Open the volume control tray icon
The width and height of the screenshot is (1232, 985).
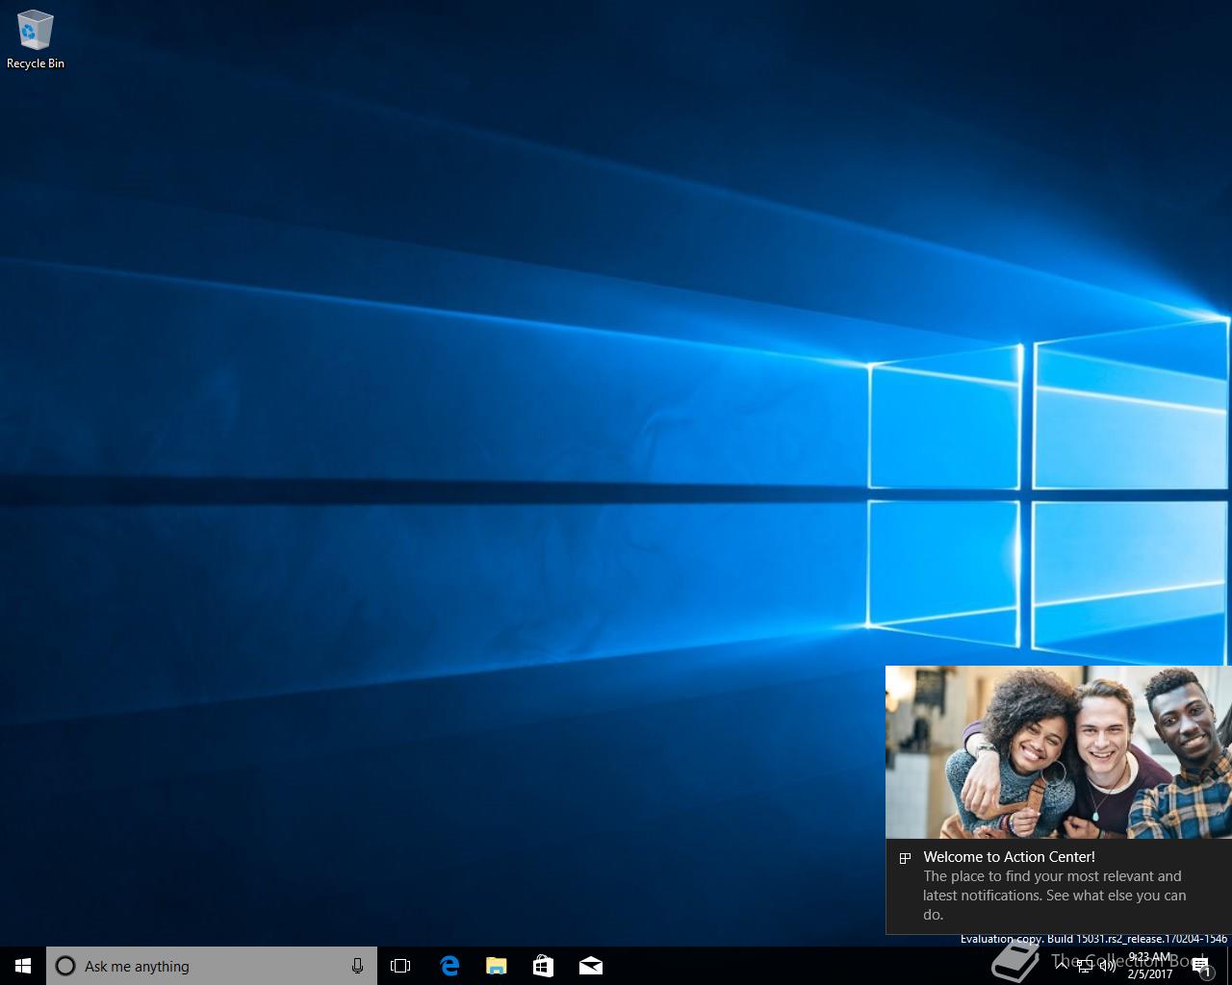coord(1108,966)
